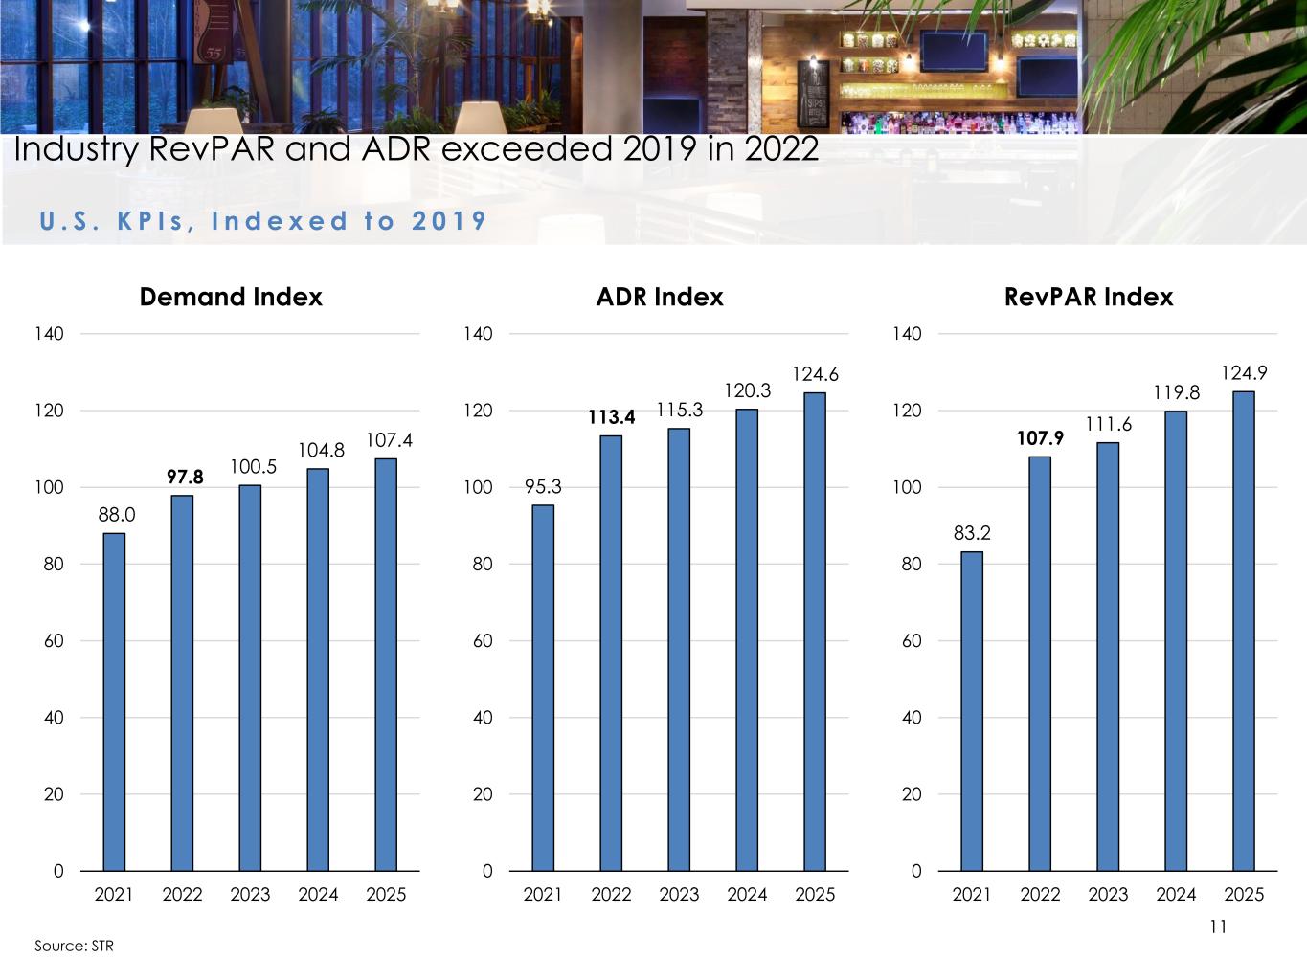Select the 88.0 data label

117,515
